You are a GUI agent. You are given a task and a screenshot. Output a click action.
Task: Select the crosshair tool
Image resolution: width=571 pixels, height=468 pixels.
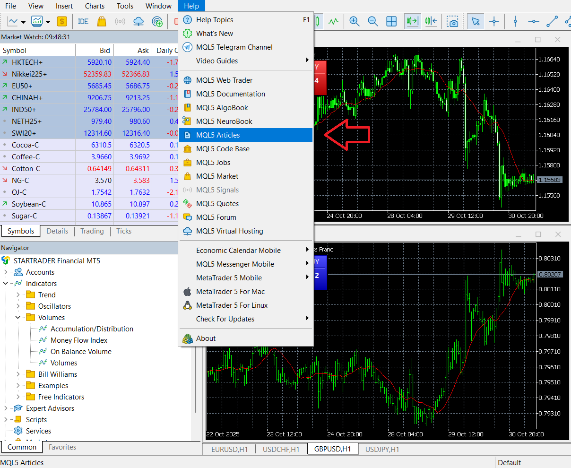494,21
